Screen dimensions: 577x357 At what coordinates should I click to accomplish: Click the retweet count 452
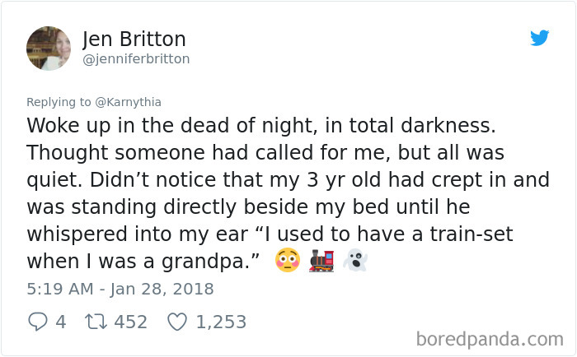click(x=130, y=322)
